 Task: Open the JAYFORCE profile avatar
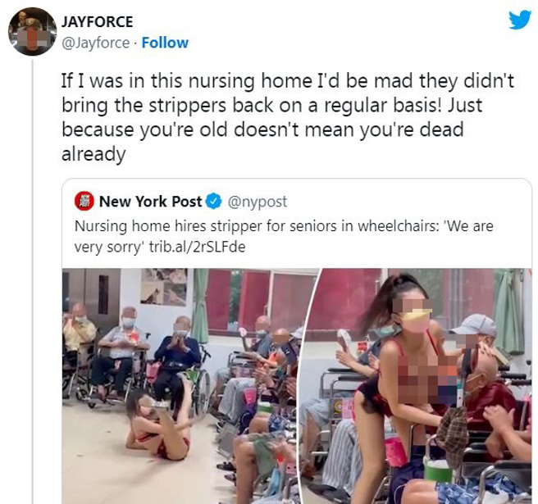[x=32, y=31]
